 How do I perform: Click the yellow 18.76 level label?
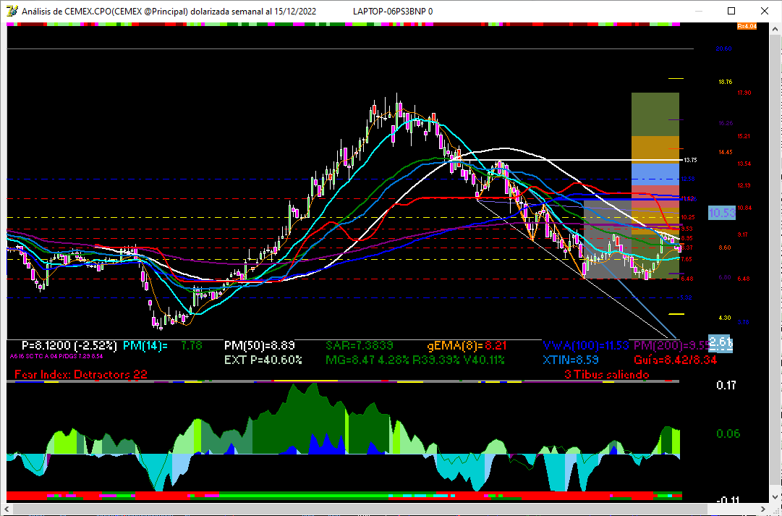[725, 82]
